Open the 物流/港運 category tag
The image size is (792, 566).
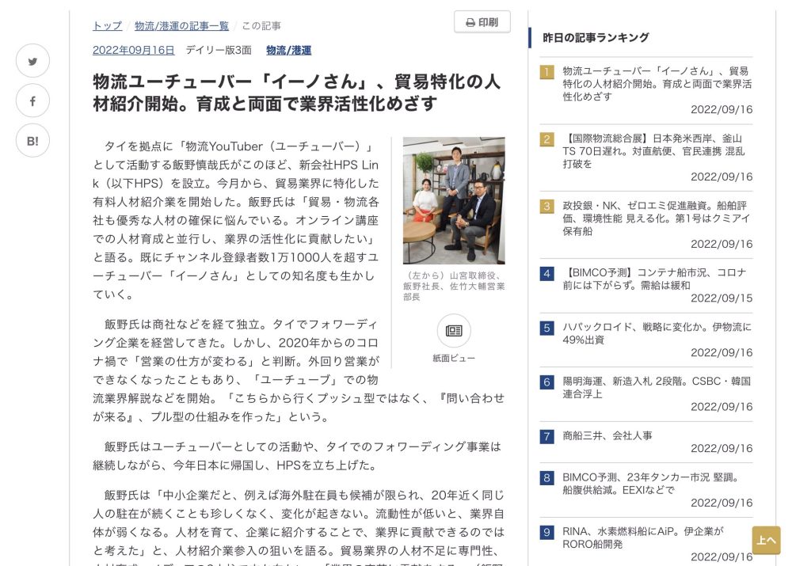click(288, 50)
